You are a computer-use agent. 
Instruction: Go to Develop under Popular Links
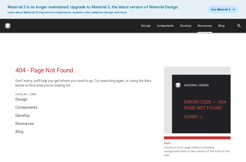[x=22, y=116]
